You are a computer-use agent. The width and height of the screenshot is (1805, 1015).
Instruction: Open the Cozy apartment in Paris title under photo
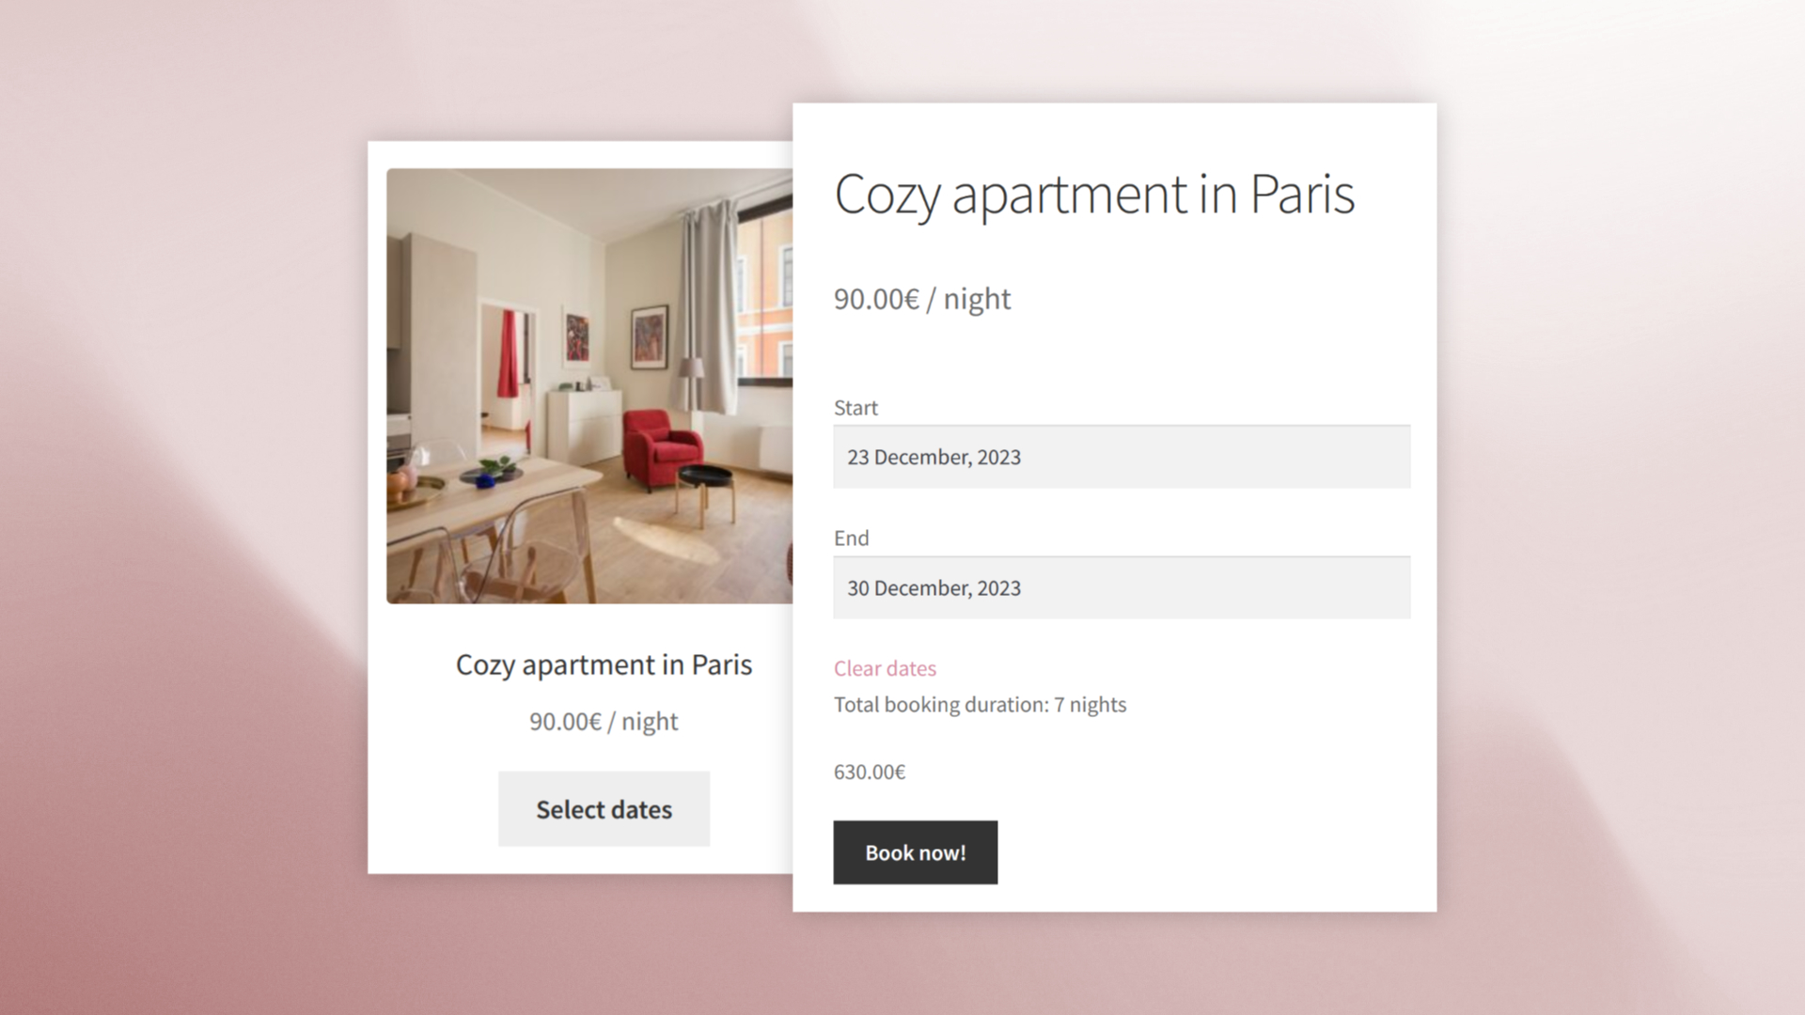point(604,664)
